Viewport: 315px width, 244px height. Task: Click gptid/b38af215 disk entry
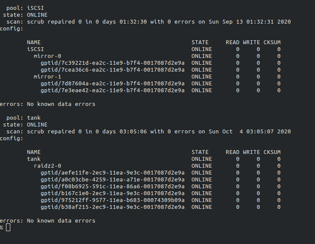[112, 207]
